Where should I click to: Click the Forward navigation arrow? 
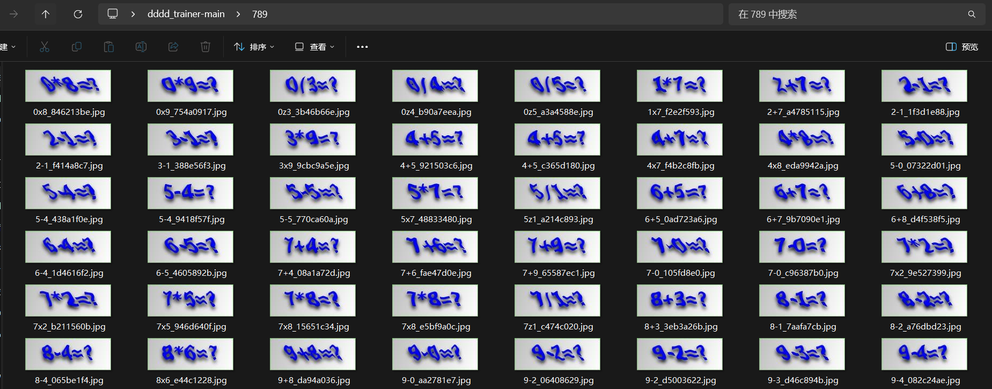coord(14,14)
